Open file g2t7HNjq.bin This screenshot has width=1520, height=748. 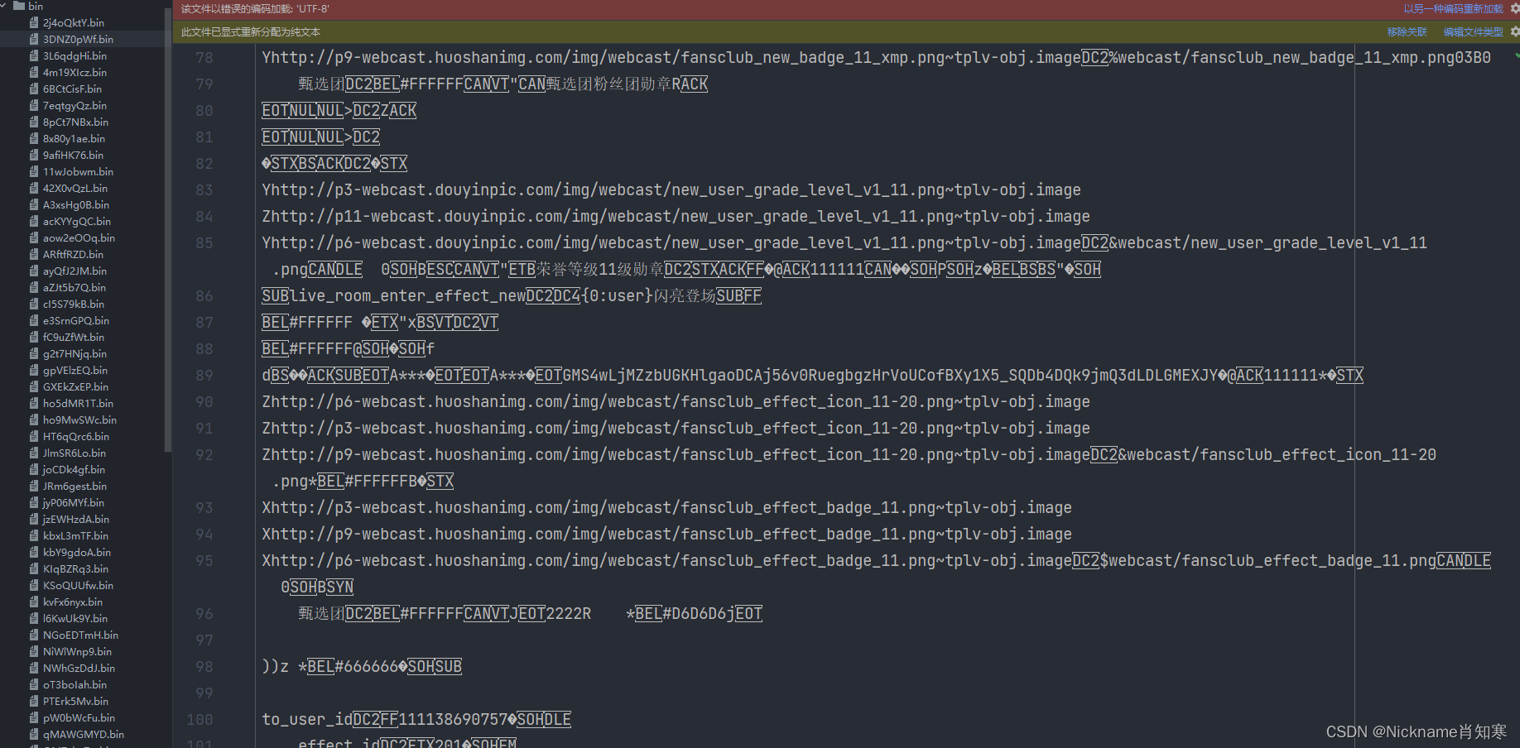coord(75,353)
